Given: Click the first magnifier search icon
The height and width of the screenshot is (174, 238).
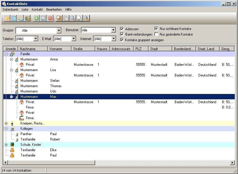Looking at the screenshot, I should coord(73,18).
